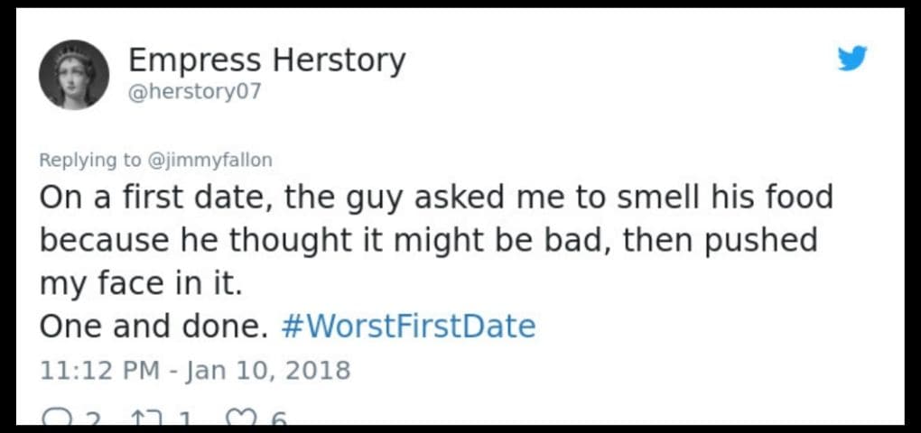Open Empress Herstory's profile avatar
Viewport: 921px width, 433px height.
[x=73, y=74]
